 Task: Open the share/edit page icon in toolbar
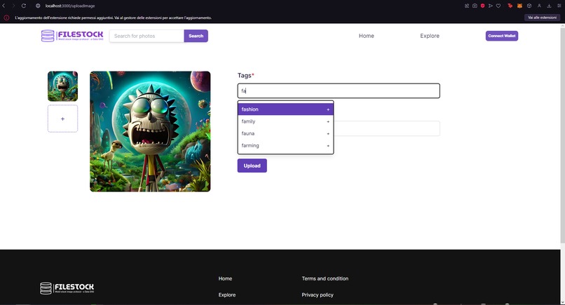click(467, 6)
